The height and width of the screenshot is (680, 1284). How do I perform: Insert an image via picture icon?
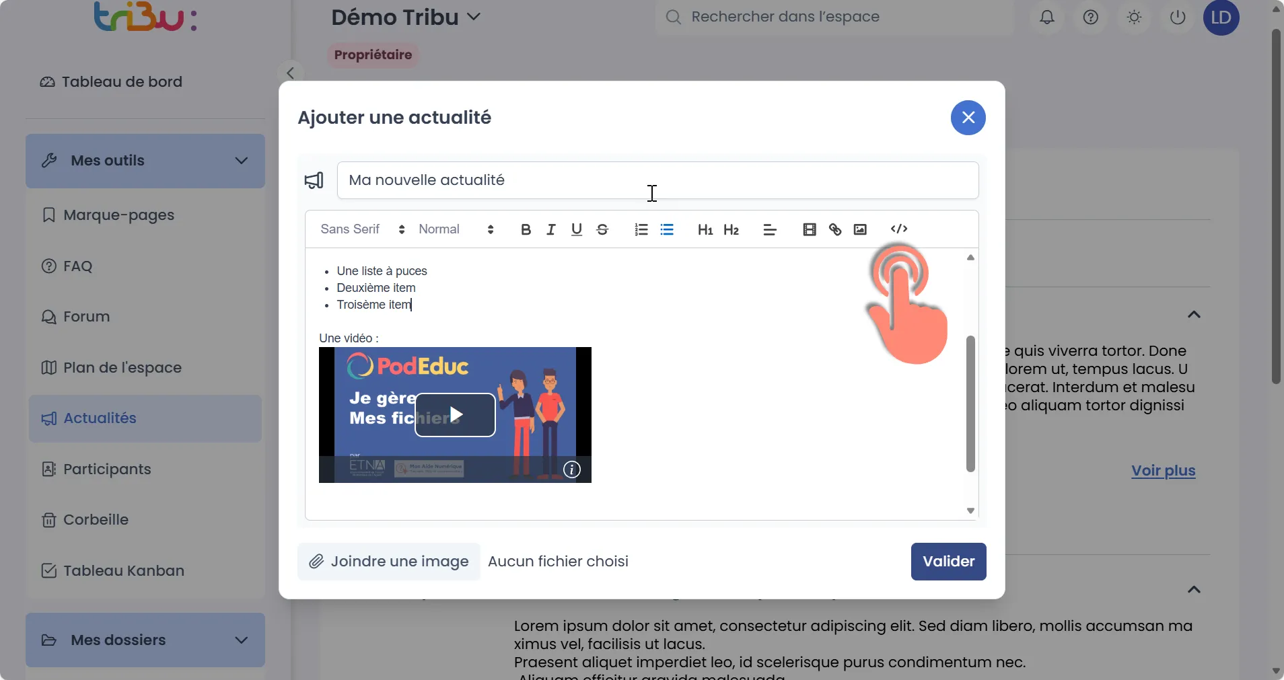[860, 229]
